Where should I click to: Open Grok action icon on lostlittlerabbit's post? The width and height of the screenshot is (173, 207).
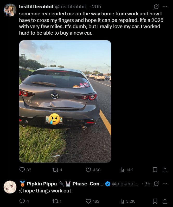point(156,7)
